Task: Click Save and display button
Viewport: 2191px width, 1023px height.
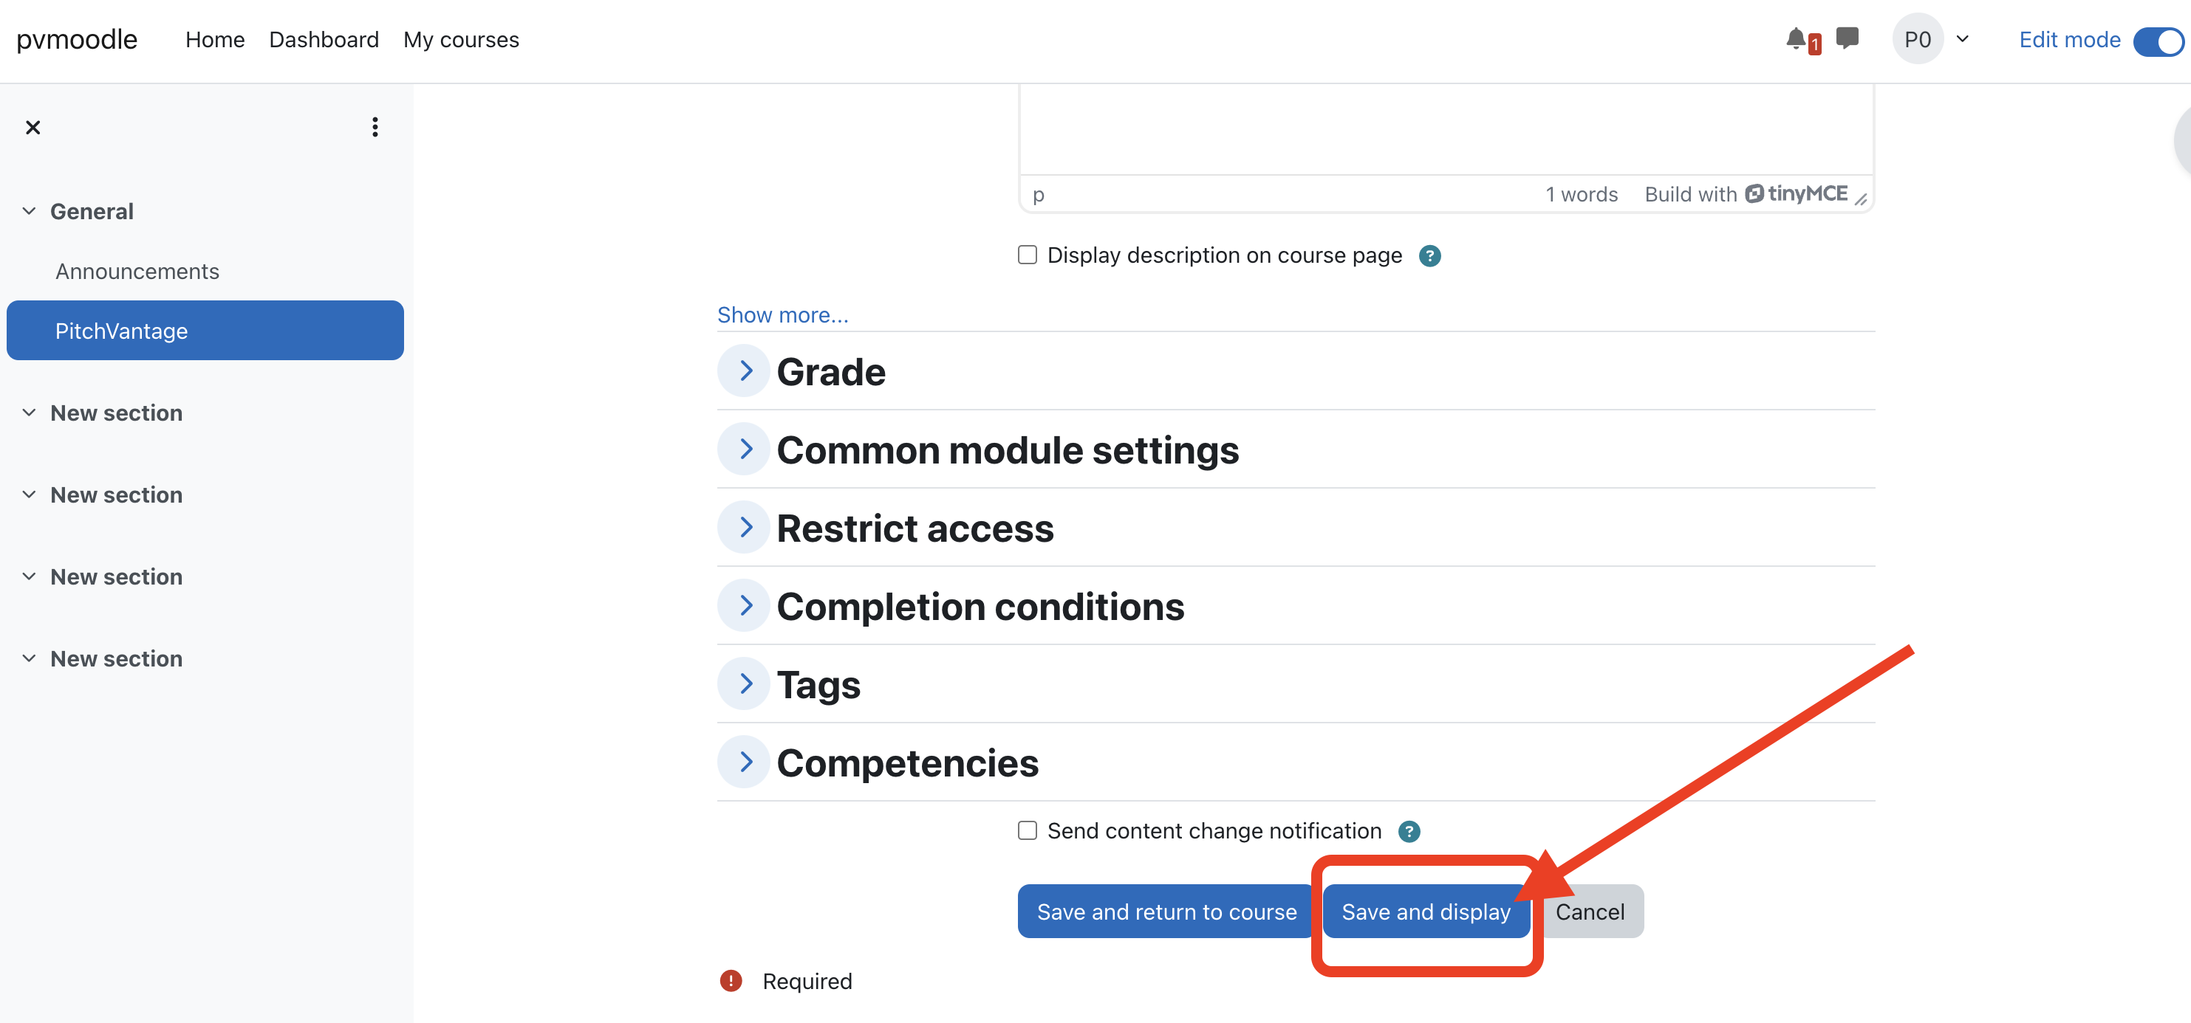Action: pyautogui.click(x=1425, y=911)
